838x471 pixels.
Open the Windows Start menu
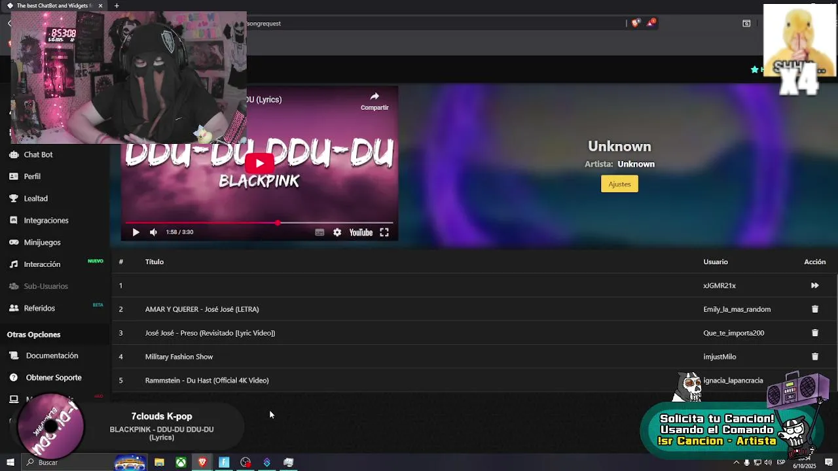tap(10, 462)
